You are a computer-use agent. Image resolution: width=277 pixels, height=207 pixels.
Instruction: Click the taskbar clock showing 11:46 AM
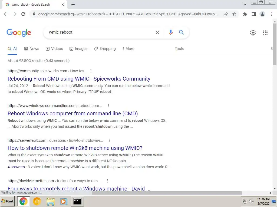263,201
